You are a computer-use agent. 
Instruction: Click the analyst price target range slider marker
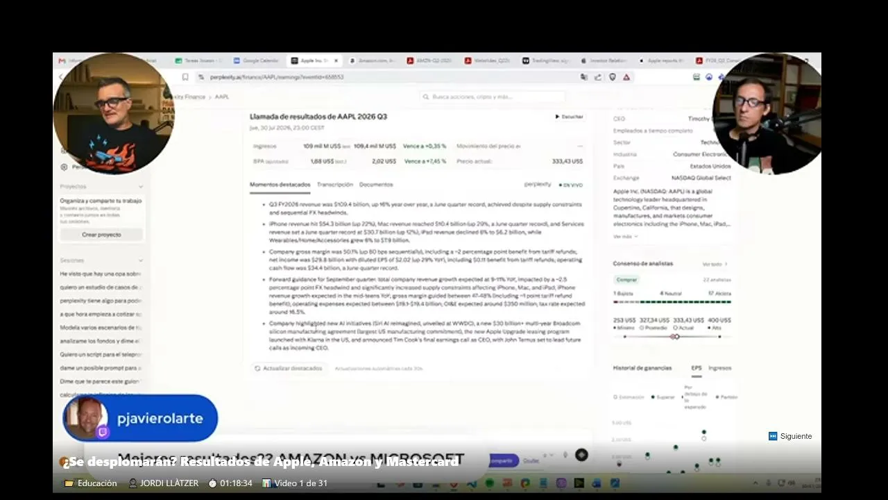[x=676, y=337]
